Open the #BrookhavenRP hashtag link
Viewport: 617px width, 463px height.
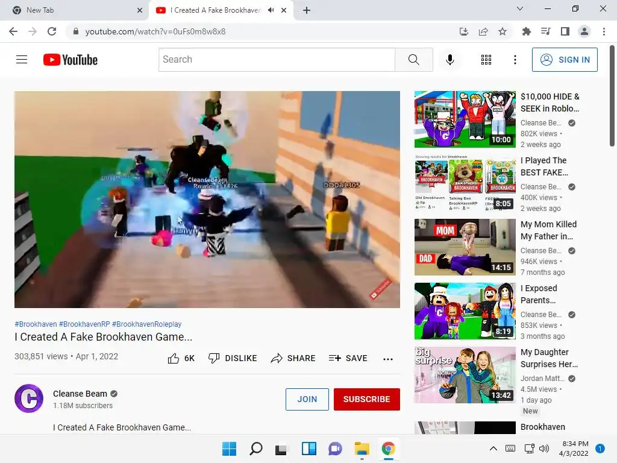84,324
